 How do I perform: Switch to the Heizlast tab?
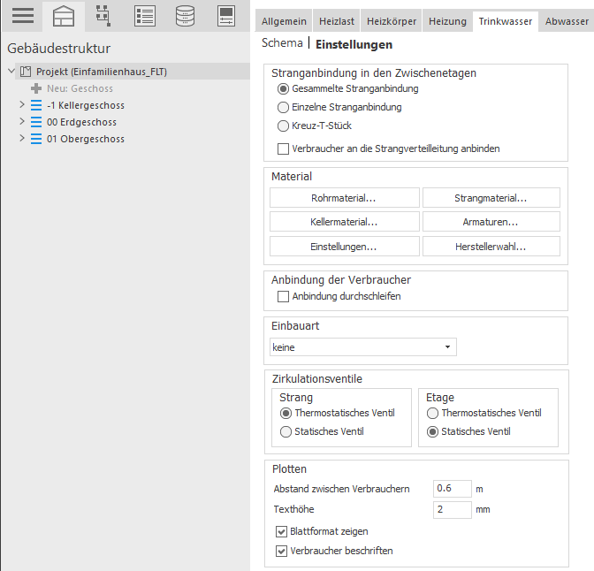(x=337, y=21)
